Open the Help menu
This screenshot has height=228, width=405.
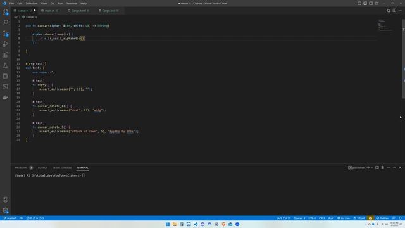click(84, 3)
